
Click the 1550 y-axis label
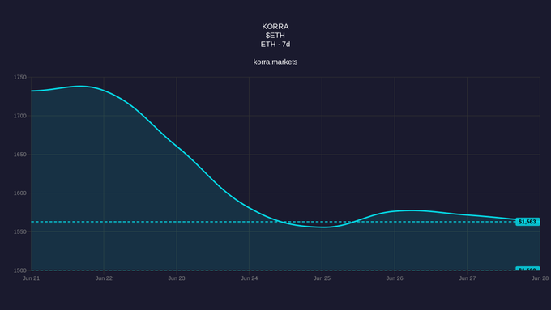coord(20,231)
